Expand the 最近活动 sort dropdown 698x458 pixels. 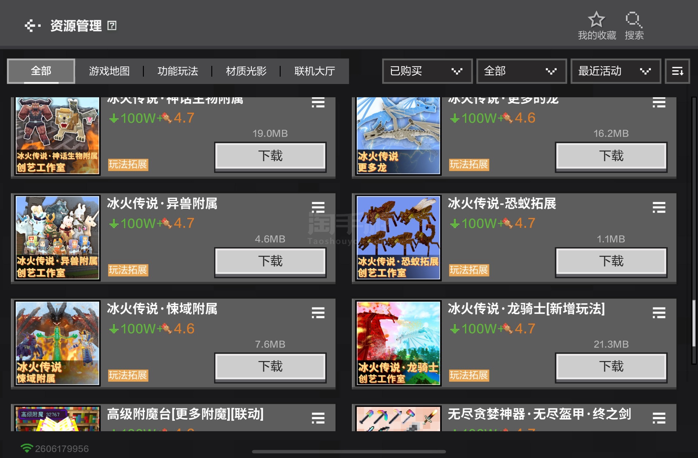[615, 71]
